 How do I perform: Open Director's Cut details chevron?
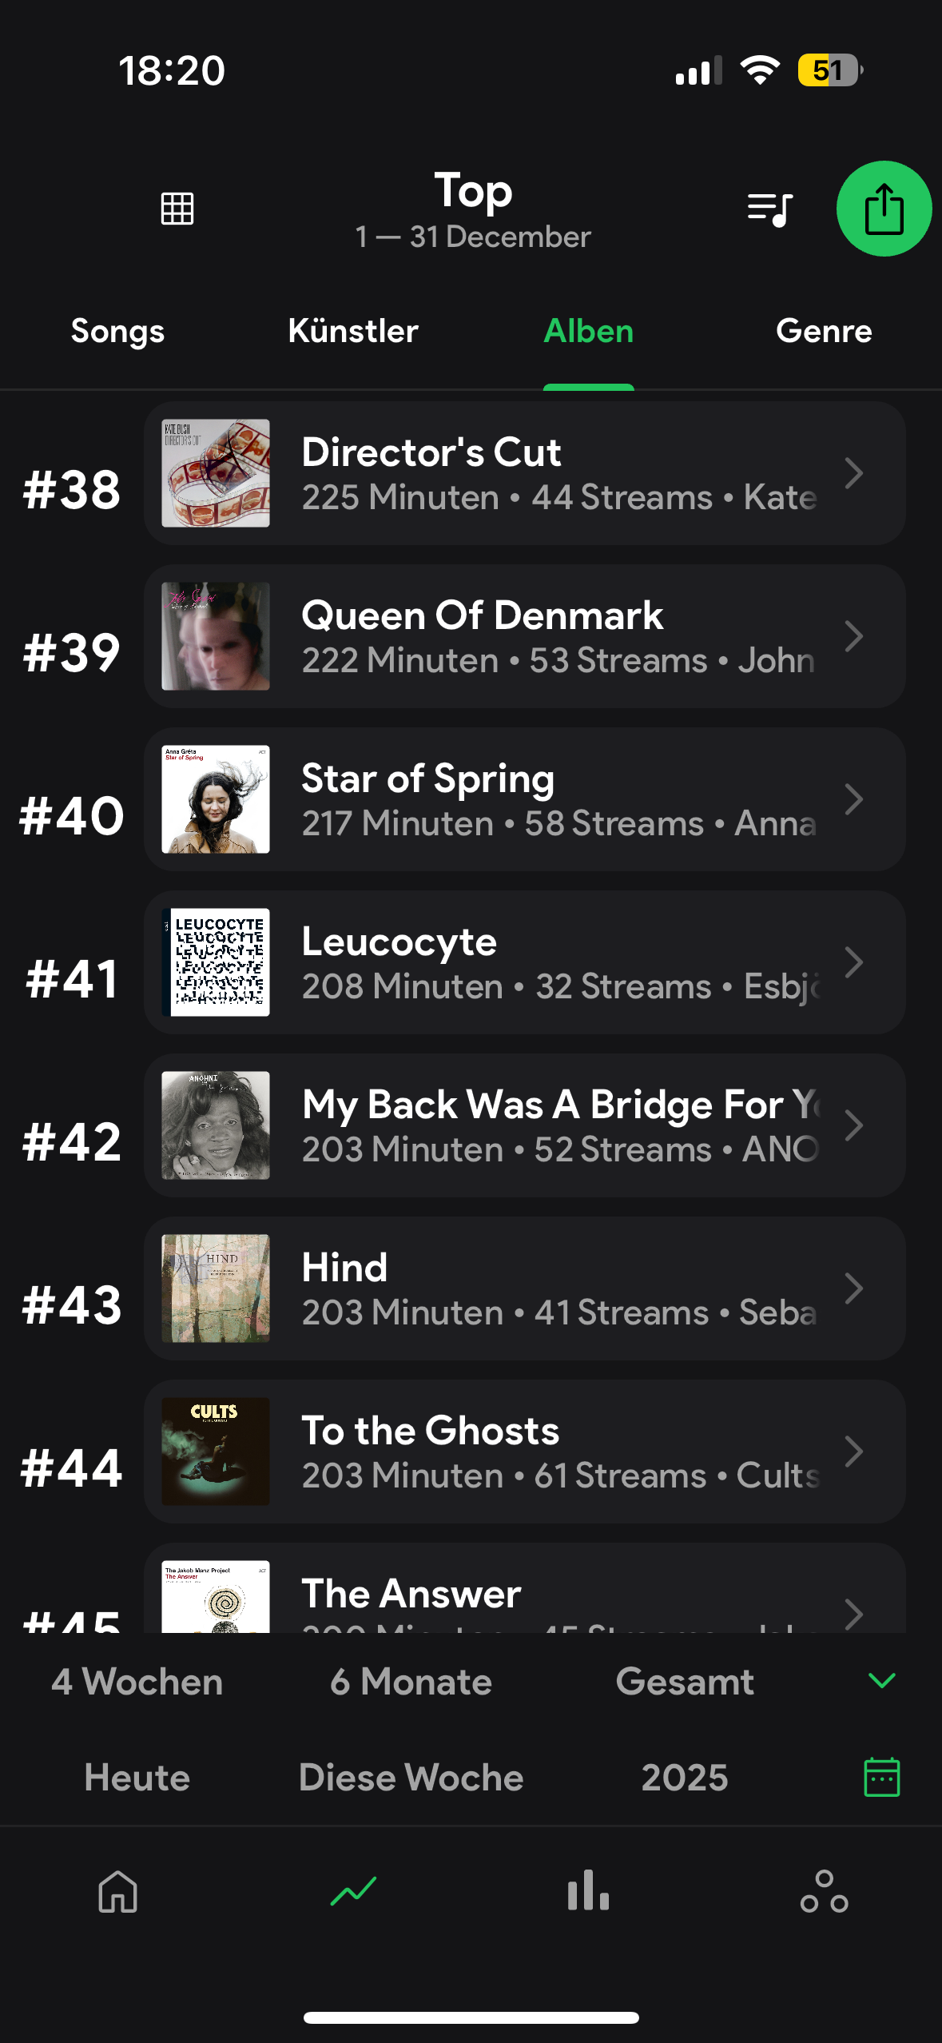coord(853,473)
